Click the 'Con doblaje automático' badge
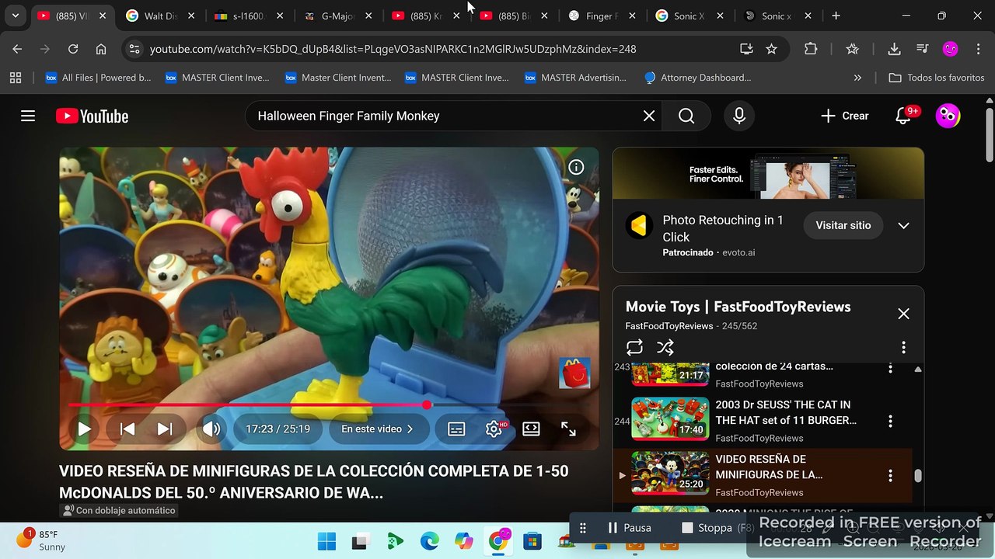995x559 pixels. point(119,510)
